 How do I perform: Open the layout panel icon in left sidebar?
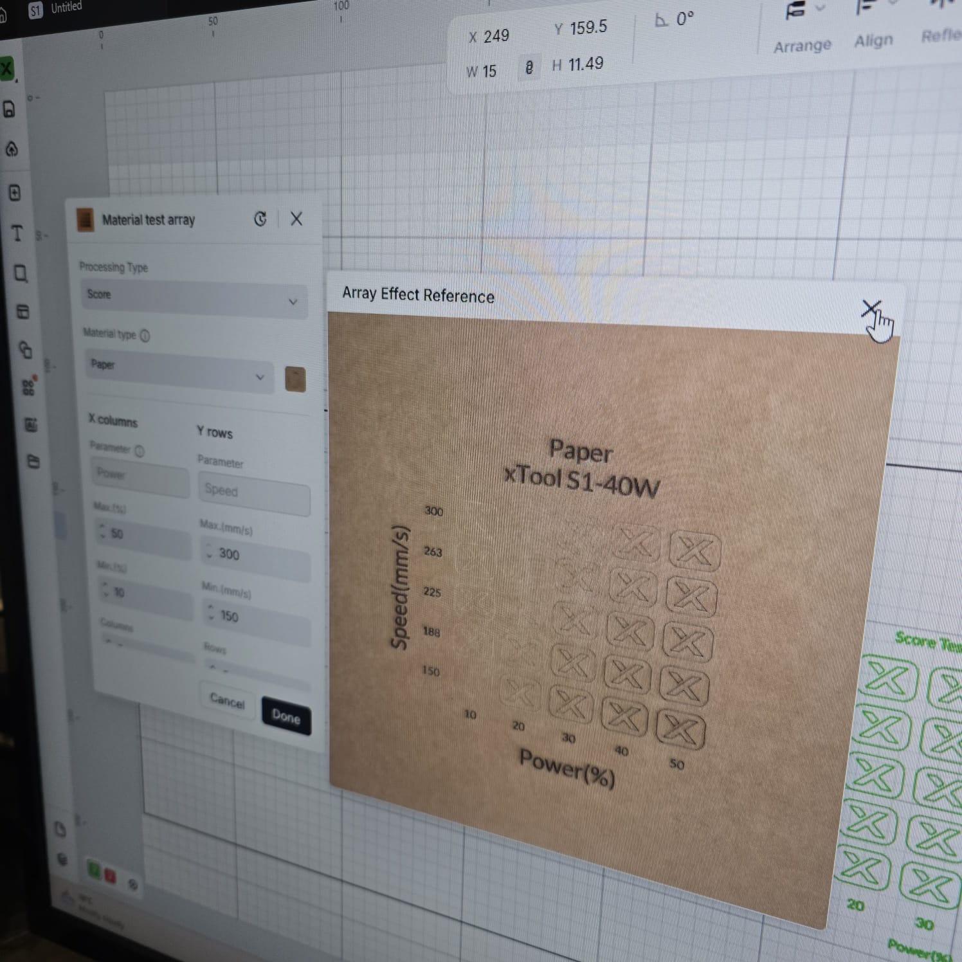coord(23,312)
